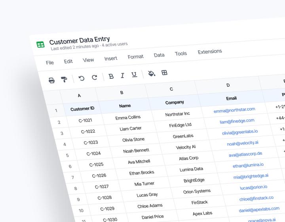Open the Extensions menu
285x222 pixels.
(210, 51)
